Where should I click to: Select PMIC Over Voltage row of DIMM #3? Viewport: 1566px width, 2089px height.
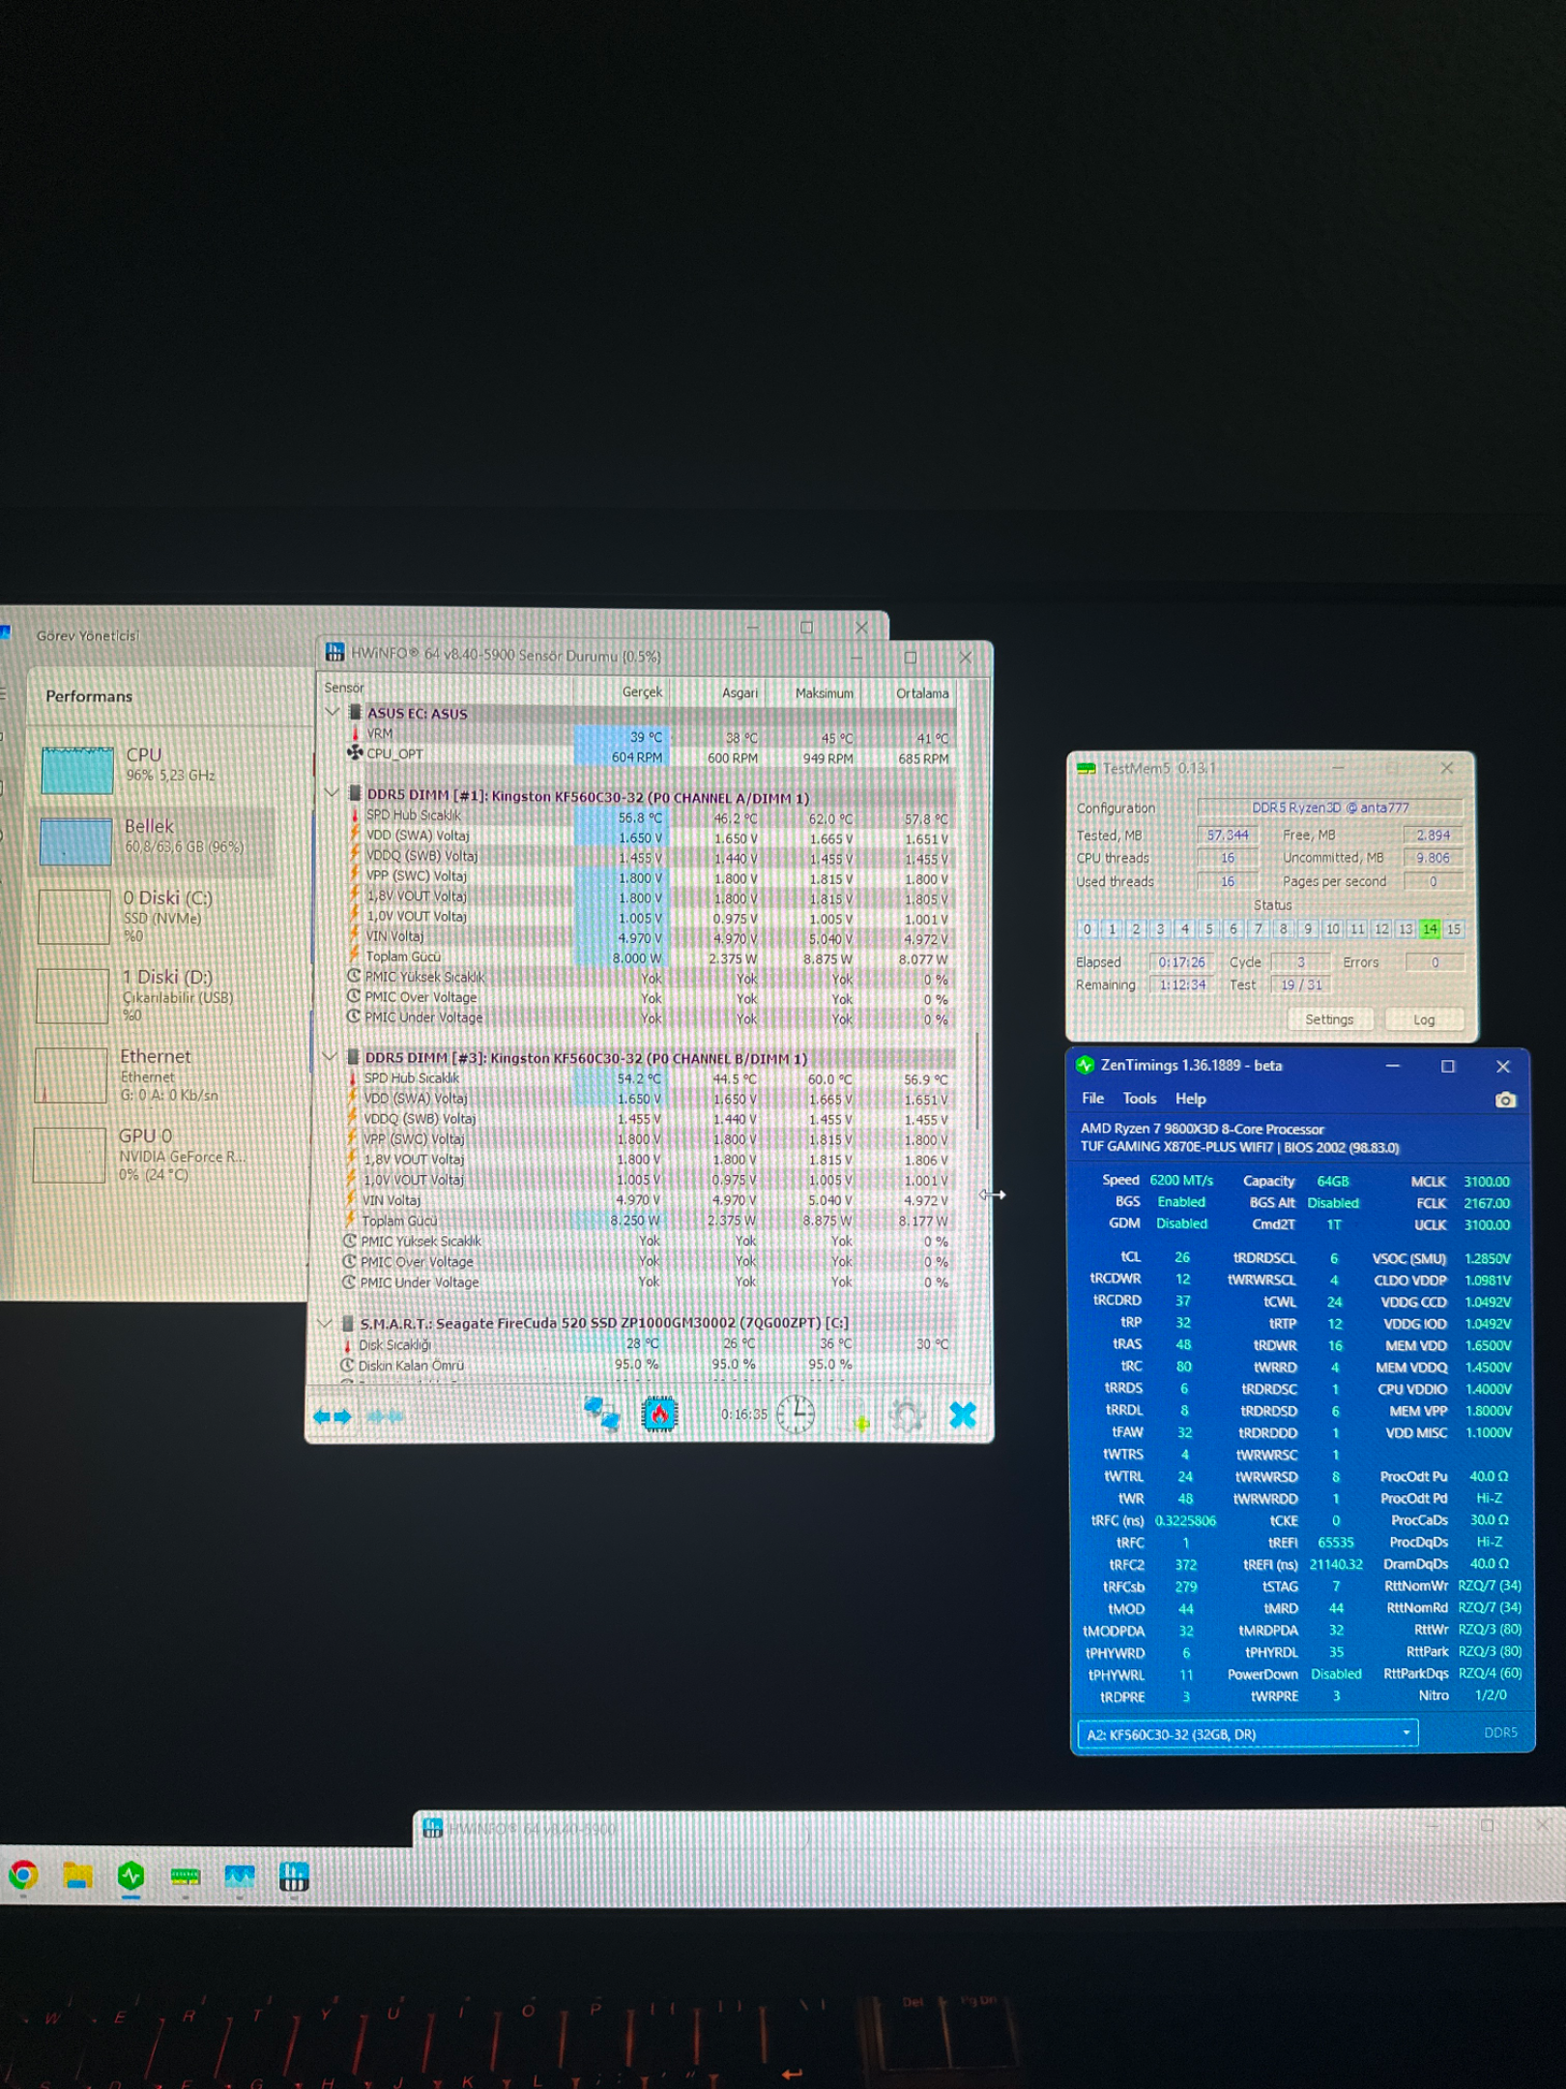click(x=647, y=1261)
